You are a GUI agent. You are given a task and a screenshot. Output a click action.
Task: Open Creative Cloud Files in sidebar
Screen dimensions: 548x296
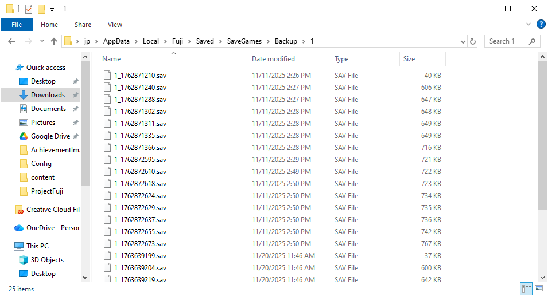53,210
